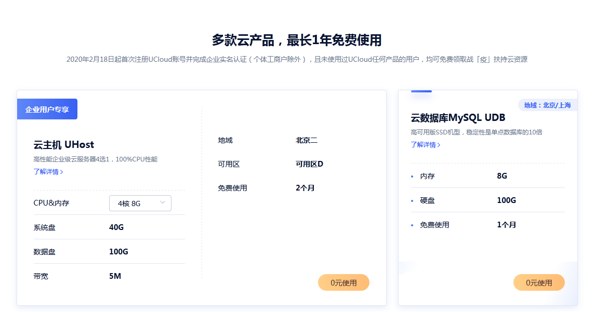Click the CPU&内存 label
The height and width of the screenshot is (312, 609).
[51, 203]
